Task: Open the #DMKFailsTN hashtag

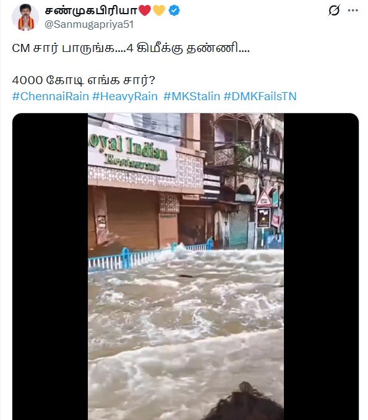Action: pyautogui.click(x=260, y=96)
